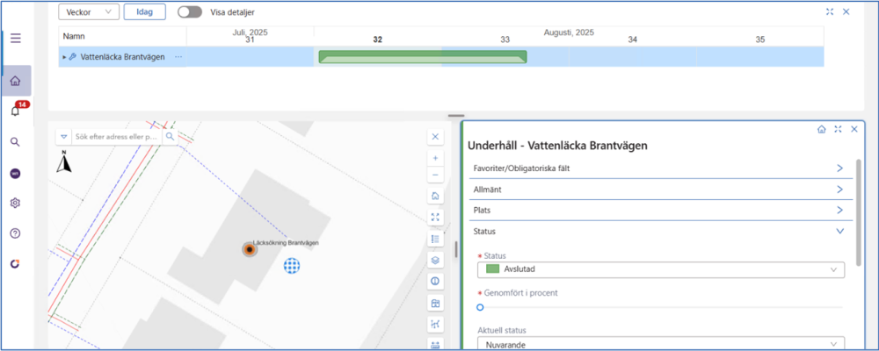Click the info tool in map toolbar

pyautogui.click(x=435, y=282)
